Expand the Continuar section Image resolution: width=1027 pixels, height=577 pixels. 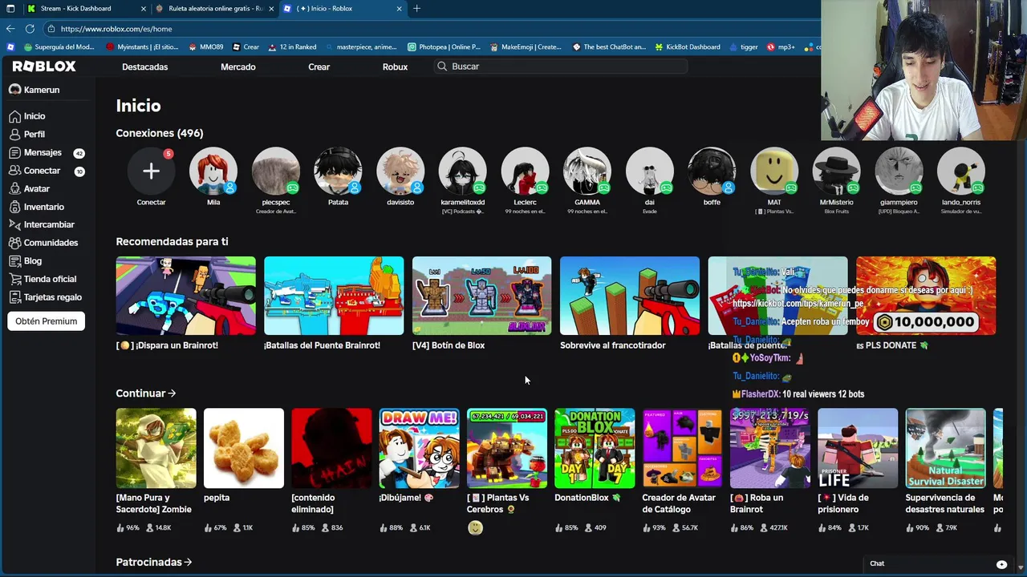[x=145, y=393]
